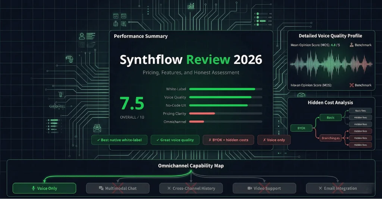Click the Omnichannel Capability Map heading
Viewport: 382px width, 199px height.
[x=191, y=166]
